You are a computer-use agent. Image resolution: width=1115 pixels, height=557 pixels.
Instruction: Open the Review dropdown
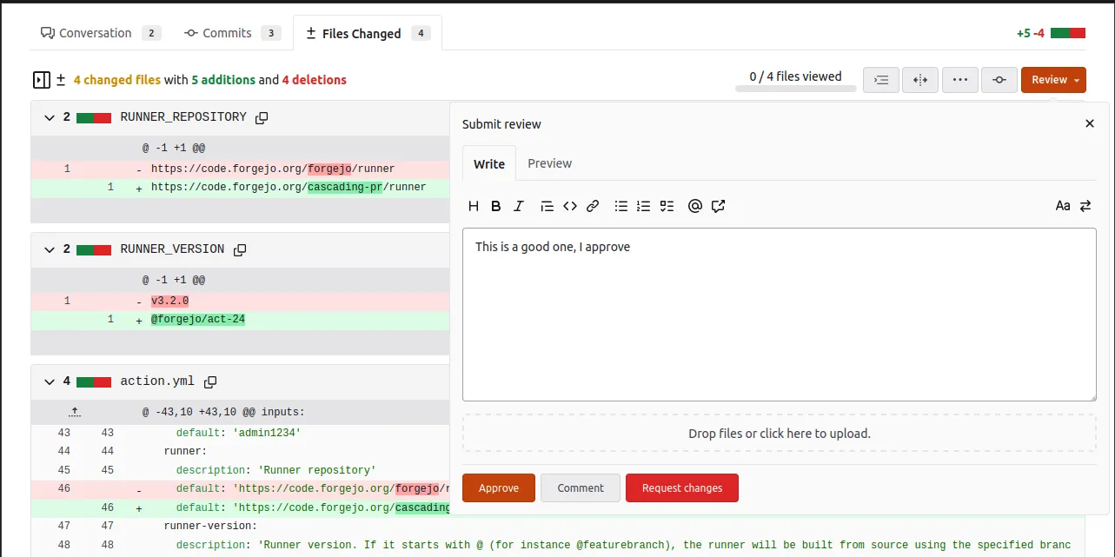[1052, 79]
